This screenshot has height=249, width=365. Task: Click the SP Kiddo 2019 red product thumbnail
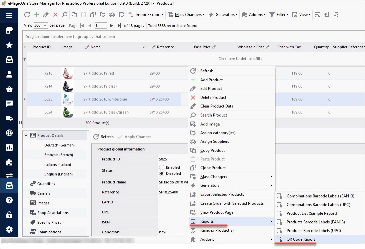coord(67,73)
